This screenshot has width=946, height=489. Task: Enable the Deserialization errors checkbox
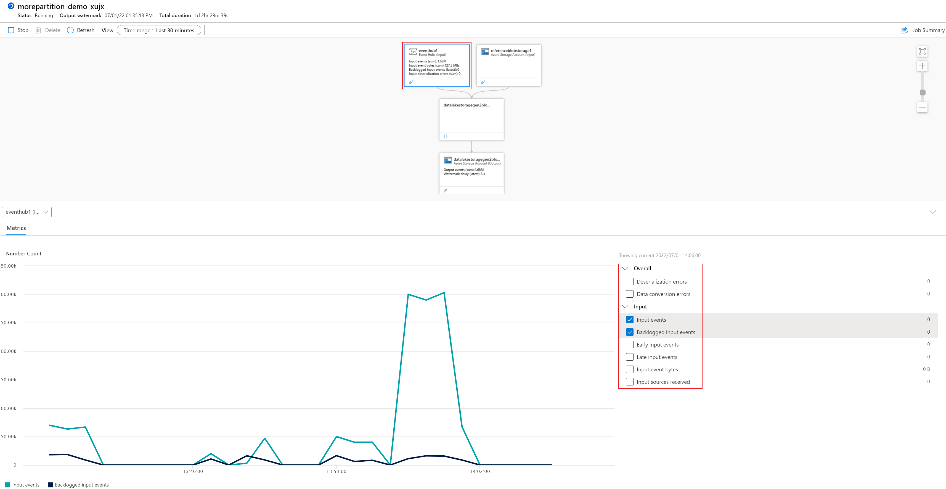point(629,282)
